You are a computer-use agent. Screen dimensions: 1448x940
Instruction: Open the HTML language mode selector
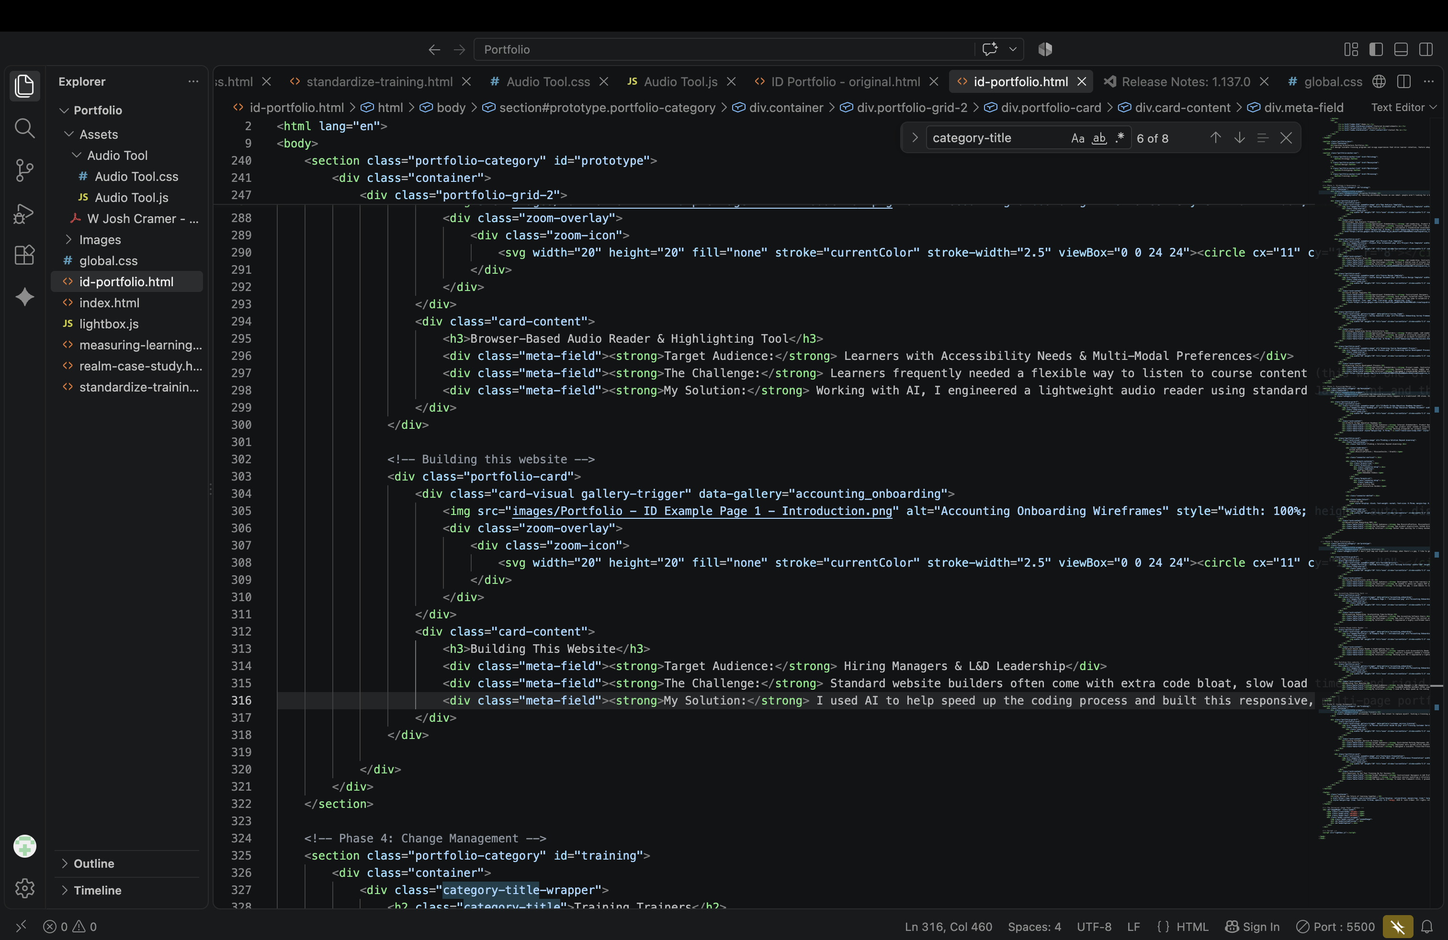click(x=1191, y=927)
